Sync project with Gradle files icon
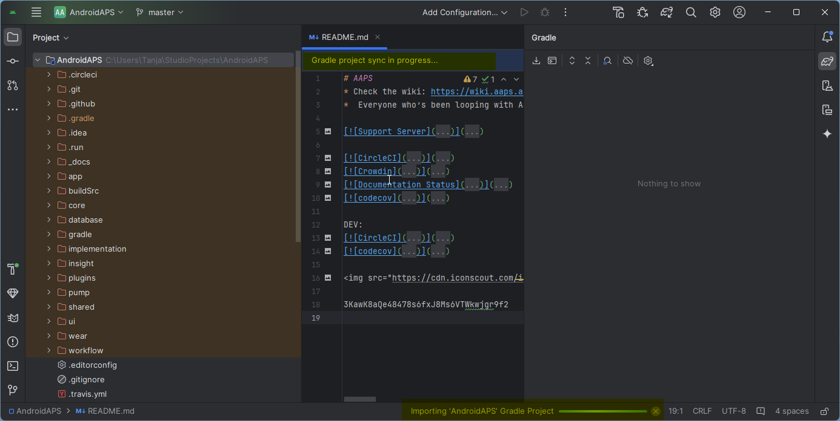The image size is (840, 421). (667, 12)
